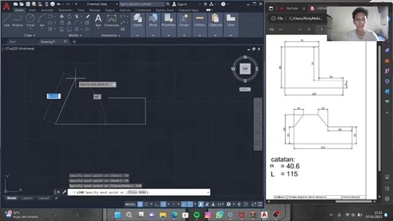393x221 pixels.
Task: Open the Groups ribbon panel
Action: (184, 20)
